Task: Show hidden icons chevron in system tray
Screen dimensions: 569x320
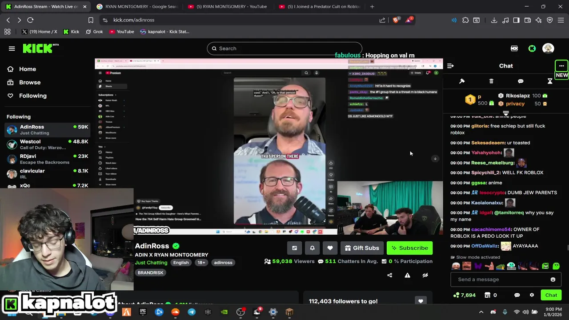Action: click(x=481, y=312)
